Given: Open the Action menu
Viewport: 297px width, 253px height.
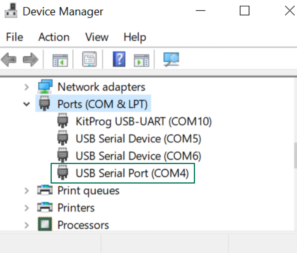Looking at the screenshot, I should (54, 37).
